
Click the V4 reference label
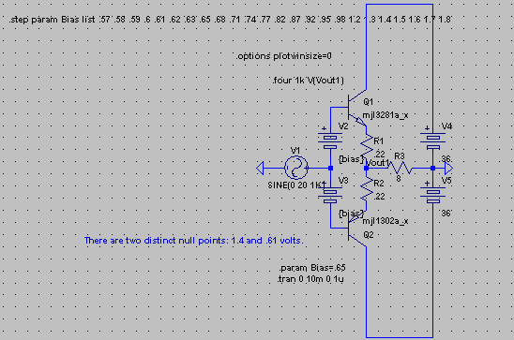pyautogui.click(x=446, y=126)
